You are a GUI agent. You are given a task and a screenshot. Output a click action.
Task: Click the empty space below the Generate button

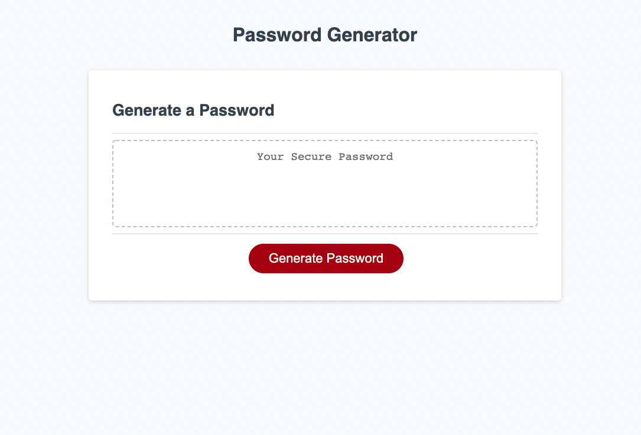coord(325,286)
